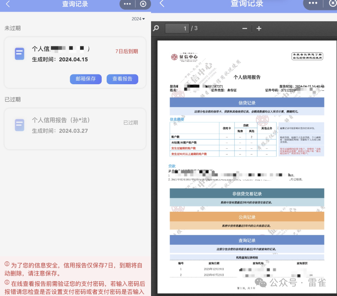The width and height of the screenshot is (337, 296).
Task: Open the expired 个人信用报告（孙*法）entry
Action: tap(75, 129)
